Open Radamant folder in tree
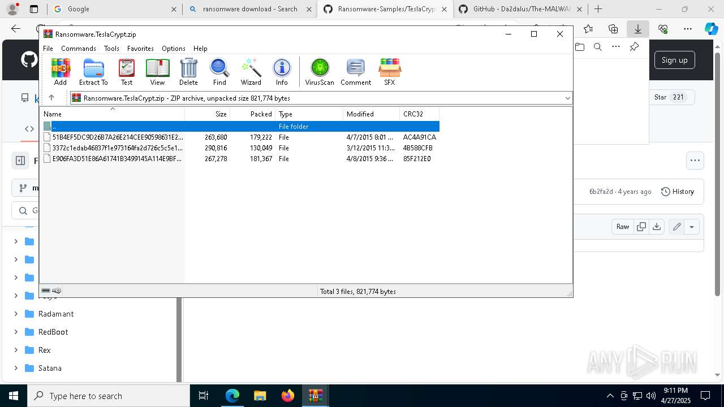 (x=56, y=314)
